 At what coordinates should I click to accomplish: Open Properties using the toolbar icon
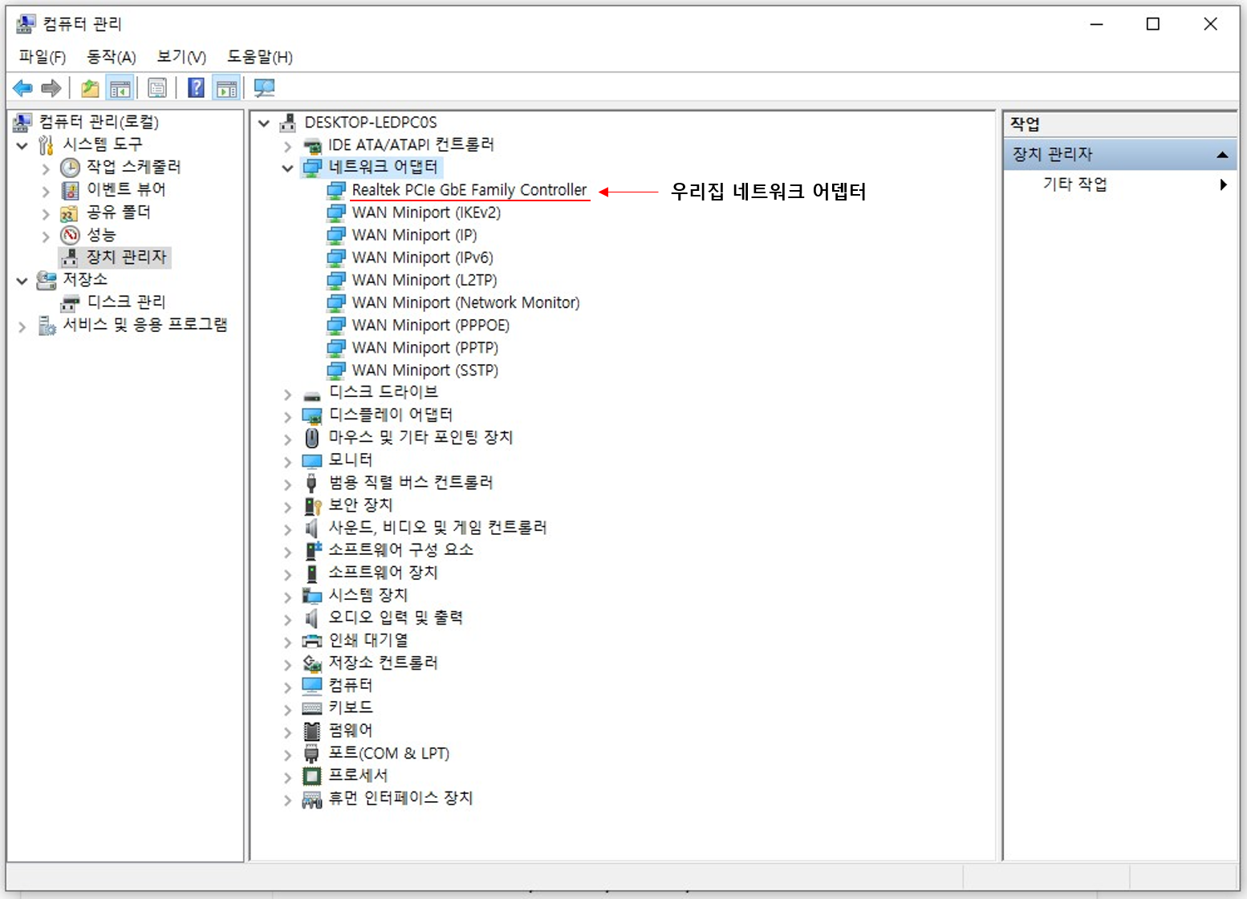point(157,87)
